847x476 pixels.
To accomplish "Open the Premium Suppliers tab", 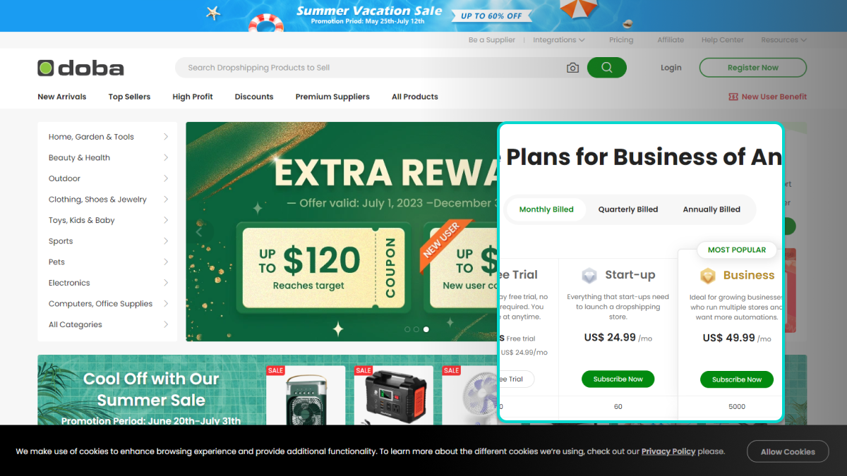I will click(x=332, y=97).
